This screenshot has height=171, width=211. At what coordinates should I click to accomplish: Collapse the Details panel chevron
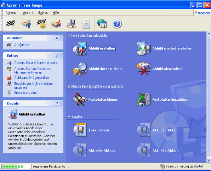tap(57, 103)
